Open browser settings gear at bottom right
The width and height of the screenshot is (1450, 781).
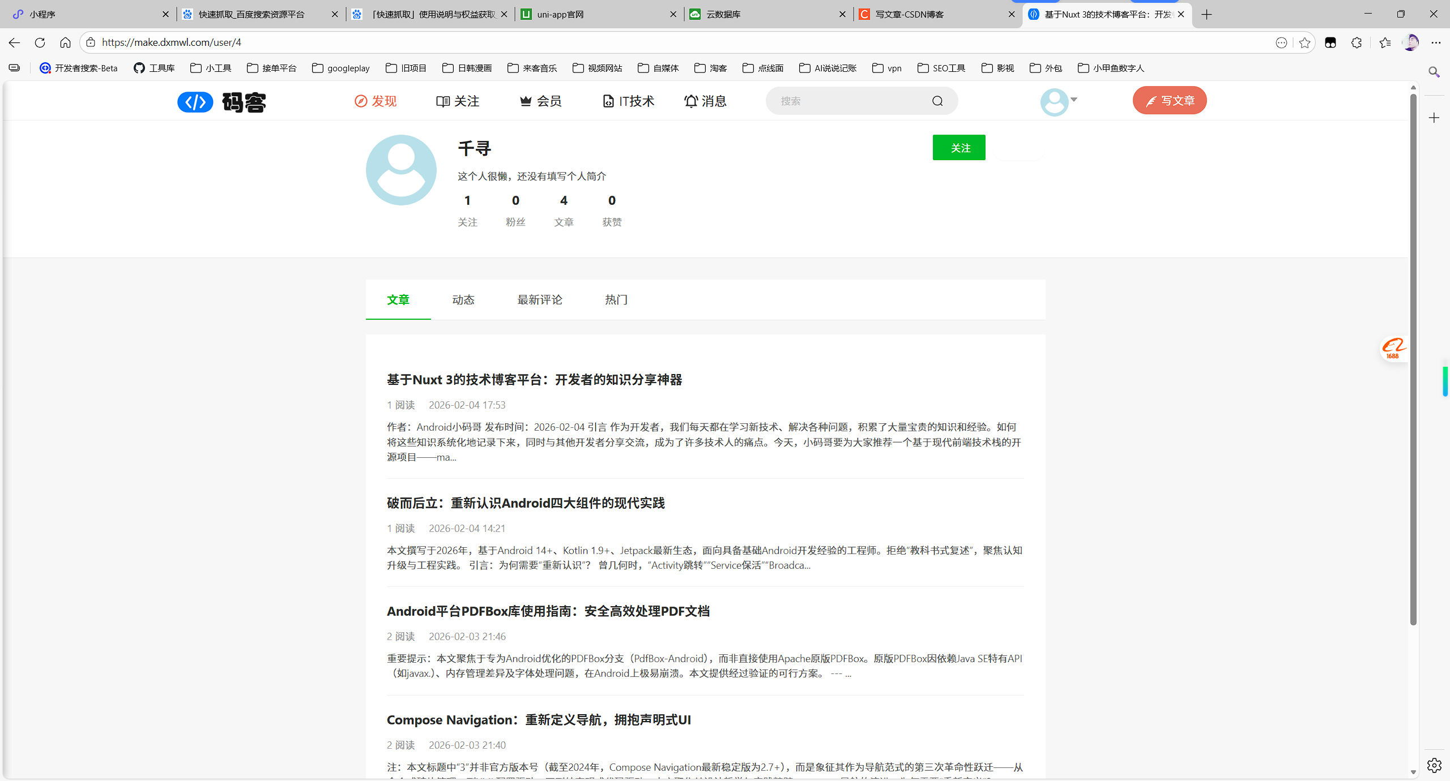pyautogui.click(x=1435, y=765)
